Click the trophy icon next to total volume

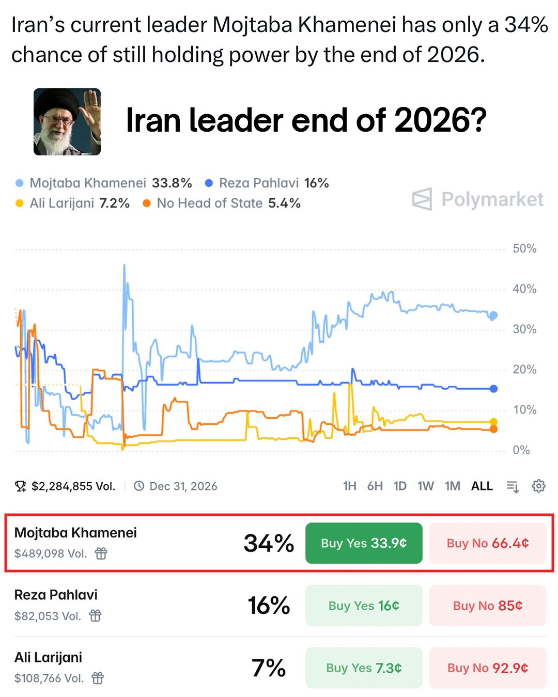coord(21,486)
